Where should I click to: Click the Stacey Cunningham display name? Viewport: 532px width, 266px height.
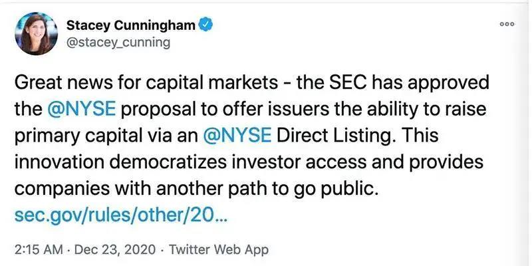[130, 25]
